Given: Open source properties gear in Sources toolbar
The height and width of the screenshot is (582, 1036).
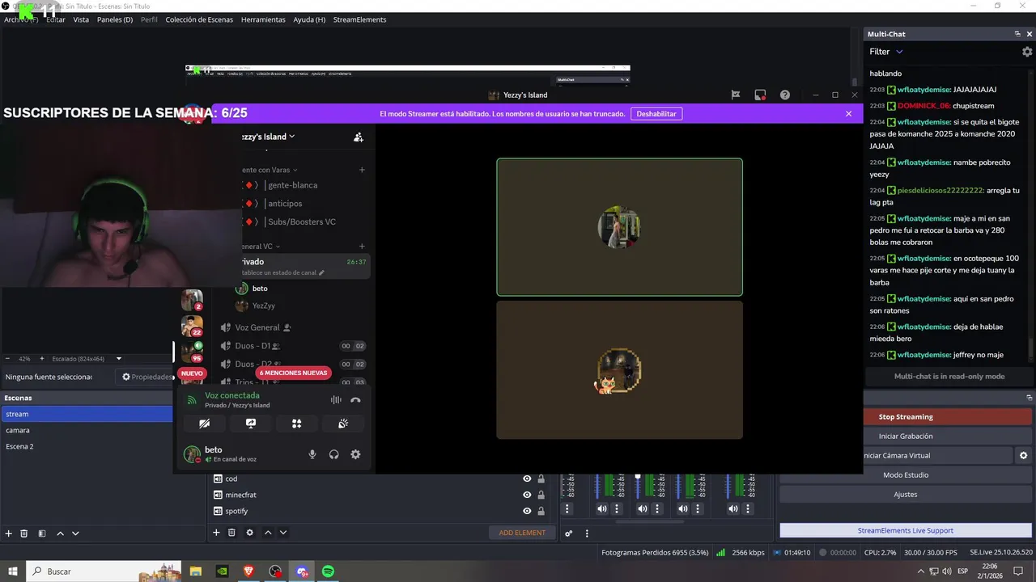Looking at the screenshot, I should tap(249, 532).
